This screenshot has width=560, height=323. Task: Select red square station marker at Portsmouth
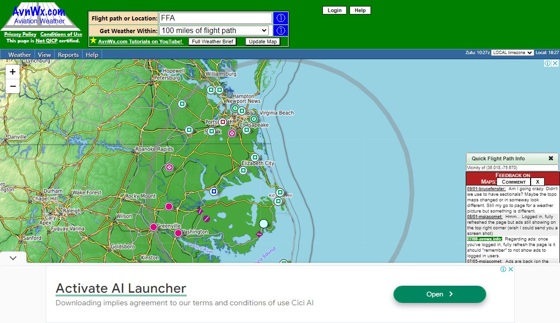[x=223, y=122]
